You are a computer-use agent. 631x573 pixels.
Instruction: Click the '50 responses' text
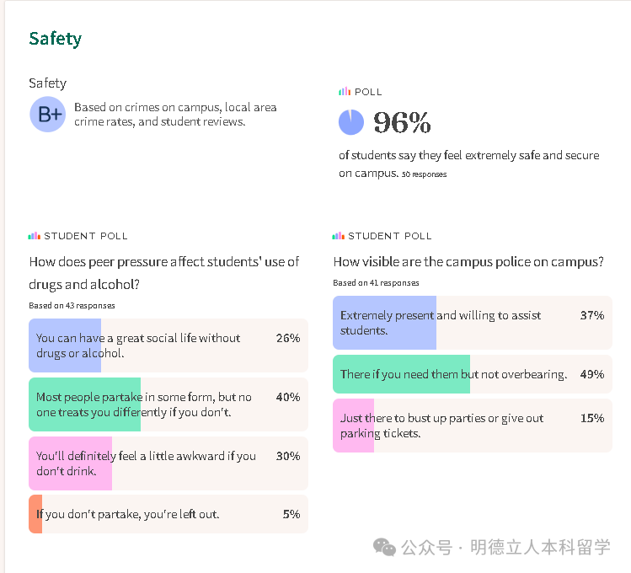(424, 174)
